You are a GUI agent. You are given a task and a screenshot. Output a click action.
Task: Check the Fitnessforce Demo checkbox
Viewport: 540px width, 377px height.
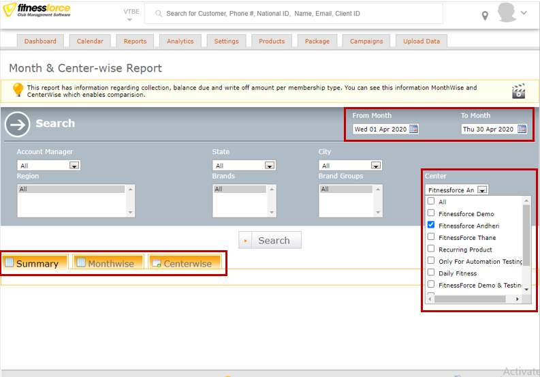(x=431, y=213)
